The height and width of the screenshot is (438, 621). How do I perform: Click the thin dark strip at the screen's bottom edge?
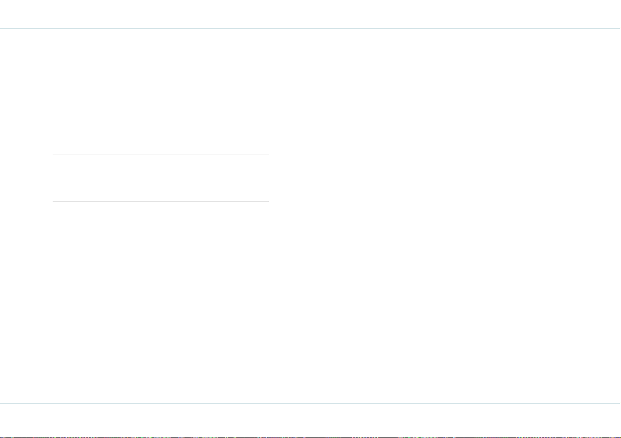pyautogui.click(x=311, y=437)
